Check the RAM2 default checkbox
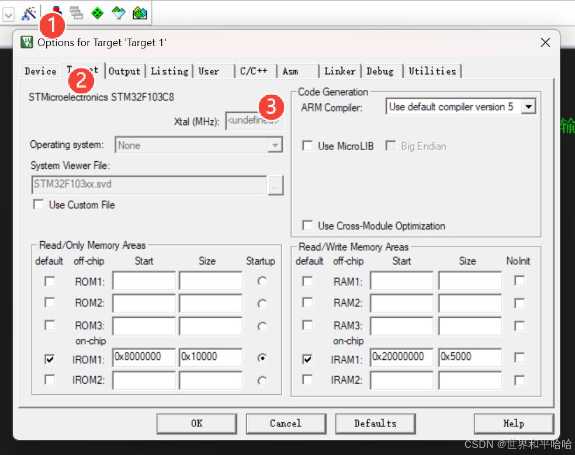Image resolution: width=575 pixels, height=455 pixels. point(307,303)
